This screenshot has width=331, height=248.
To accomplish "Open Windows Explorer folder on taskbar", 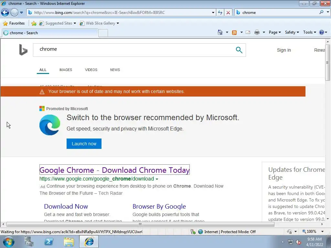I will point(69,242).
